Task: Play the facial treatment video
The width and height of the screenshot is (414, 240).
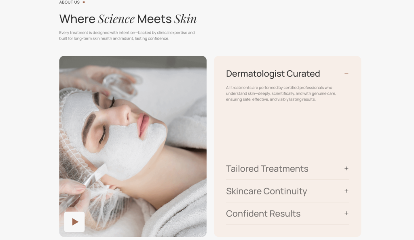Action: point(74,222)
